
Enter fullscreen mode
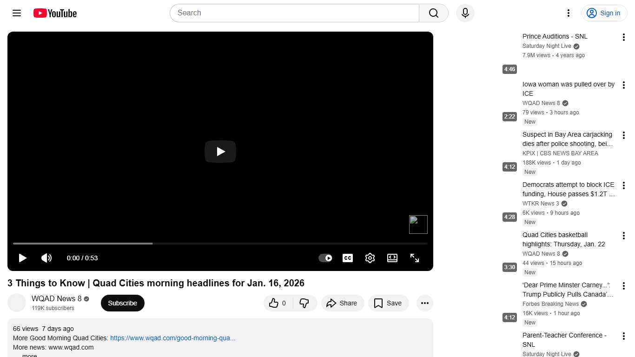[415, 258]
